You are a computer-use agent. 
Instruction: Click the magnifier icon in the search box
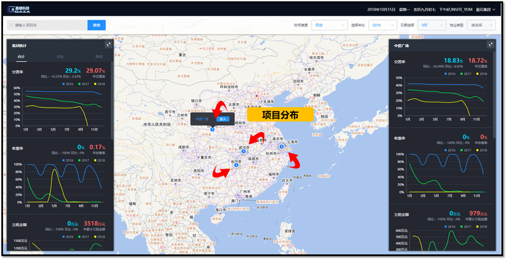11,25
